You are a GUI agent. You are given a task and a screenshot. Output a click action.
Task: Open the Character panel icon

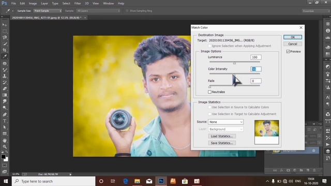[328, 97]
